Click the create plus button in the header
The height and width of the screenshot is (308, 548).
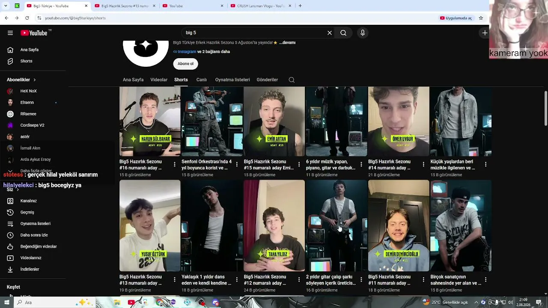(x=485, y=33)
